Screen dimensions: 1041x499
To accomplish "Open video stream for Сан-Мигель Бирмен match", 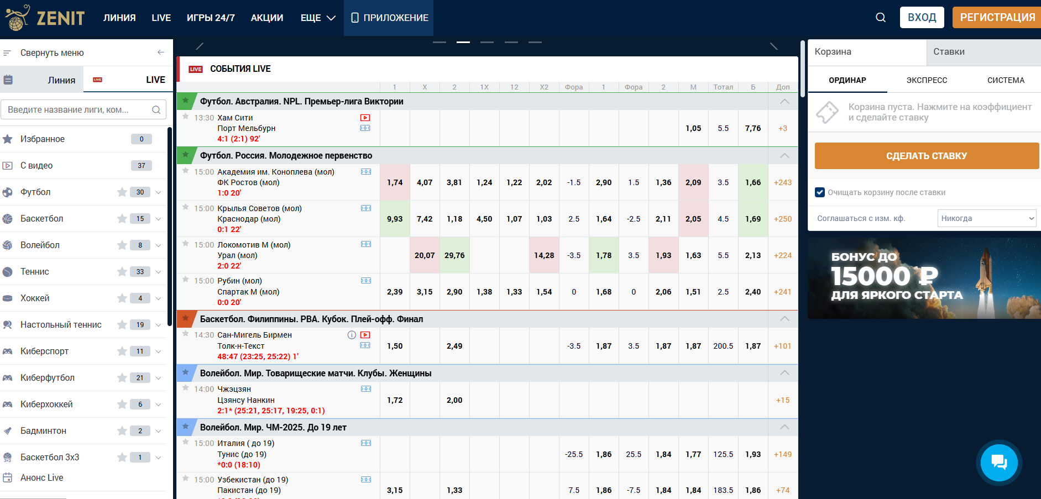I will 365,335.
